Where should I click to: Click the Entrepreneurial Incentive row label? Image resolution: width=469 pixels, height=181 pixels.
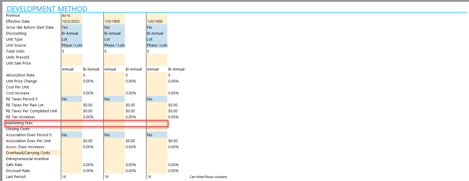click(28, 159)
